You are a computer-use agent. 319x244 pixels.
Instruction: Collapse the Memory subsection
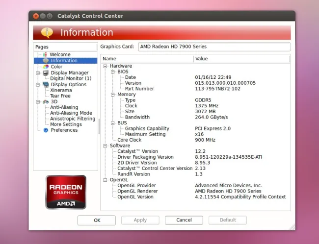coord(113,95)
